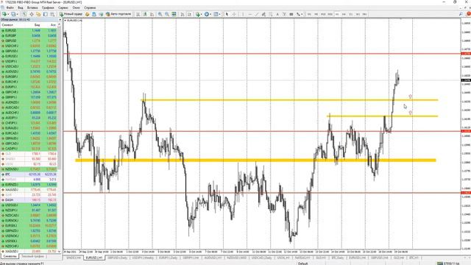Open the Графики menu
This screenshot has width=471, height=265.
coord(48,7)
